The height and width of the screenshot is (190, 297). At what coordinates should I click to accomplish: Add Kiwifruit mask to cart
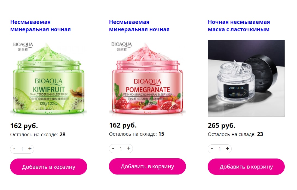coord(48,167)
